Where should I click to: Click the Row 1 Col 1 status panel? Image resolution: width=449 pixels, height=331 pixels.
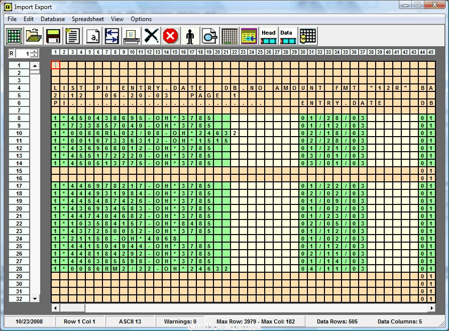[80, 321]
